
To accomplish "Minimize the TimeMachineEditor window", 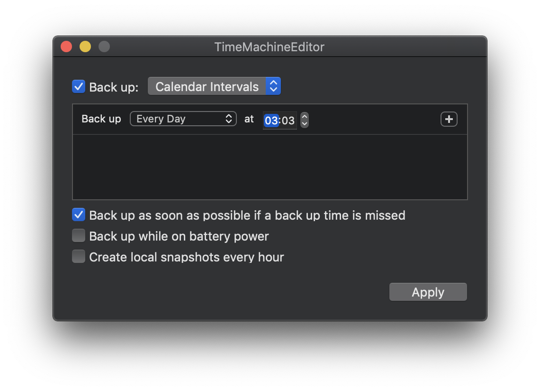I will pyautogui.click(x=85, y=47).
